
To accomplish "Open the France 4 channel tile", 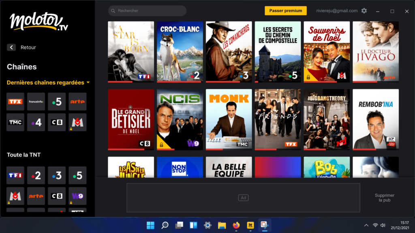I will [x=36, y=122].
